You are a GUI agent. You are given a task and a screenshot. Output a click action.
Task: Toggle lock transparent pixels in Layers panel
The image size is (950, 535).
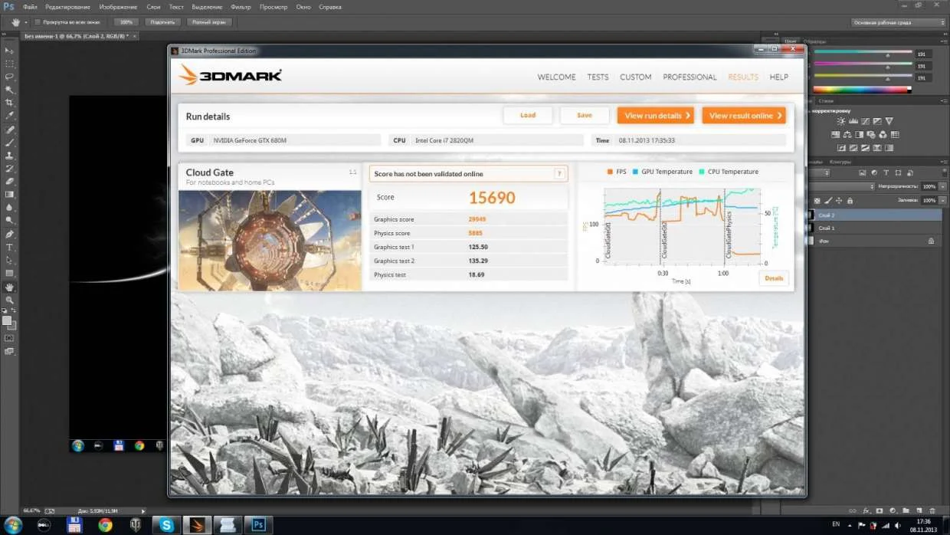[x=818, y=200]
